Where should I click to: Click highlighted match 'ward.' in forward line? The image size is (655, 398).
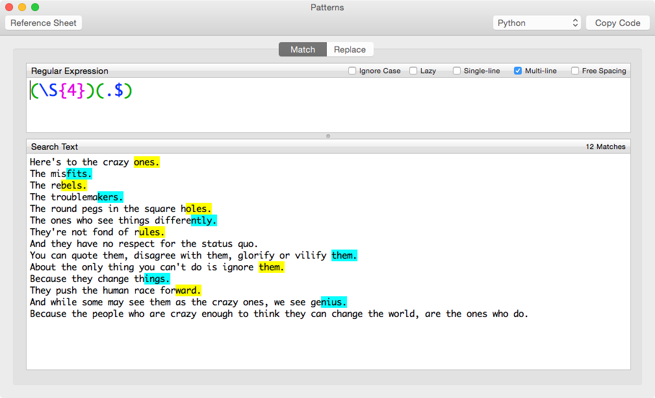pyautogui.click(x=188, y=290)
